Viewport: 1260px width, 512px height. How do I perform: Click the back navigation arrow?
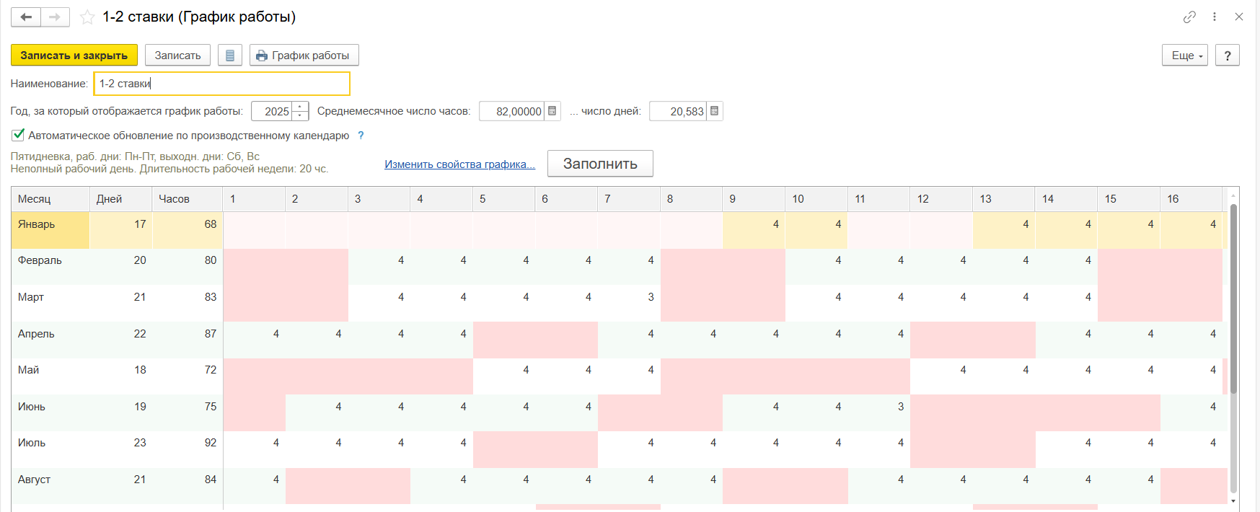point(26,17)
